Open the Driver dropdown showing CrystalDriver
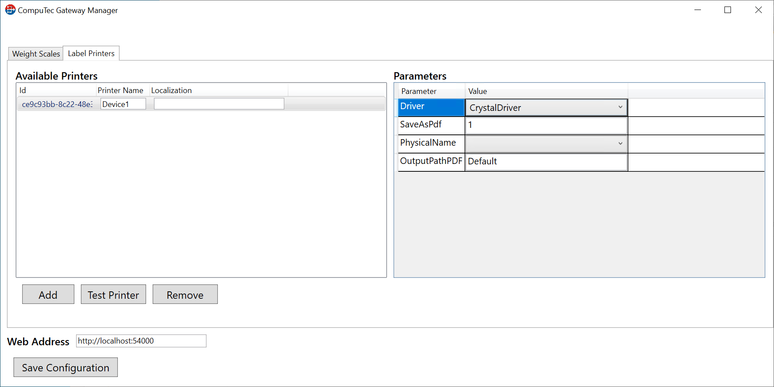 (546, 107)
